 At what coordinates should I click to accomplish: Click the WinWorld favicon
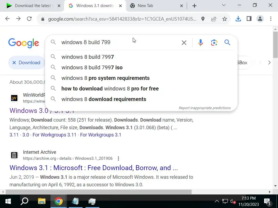tap(14, 98)
